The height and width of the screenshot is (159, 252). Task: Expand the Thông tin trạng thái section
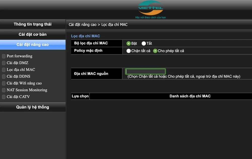[33, 24]
